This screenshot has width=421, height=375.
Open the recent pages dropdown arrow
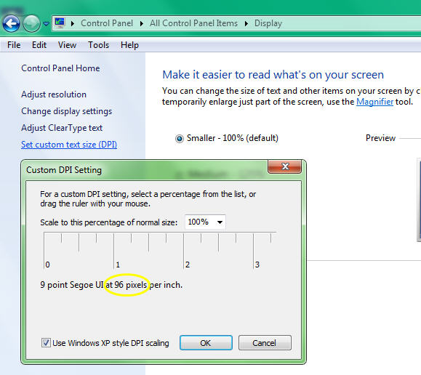[x=47, y=24]
